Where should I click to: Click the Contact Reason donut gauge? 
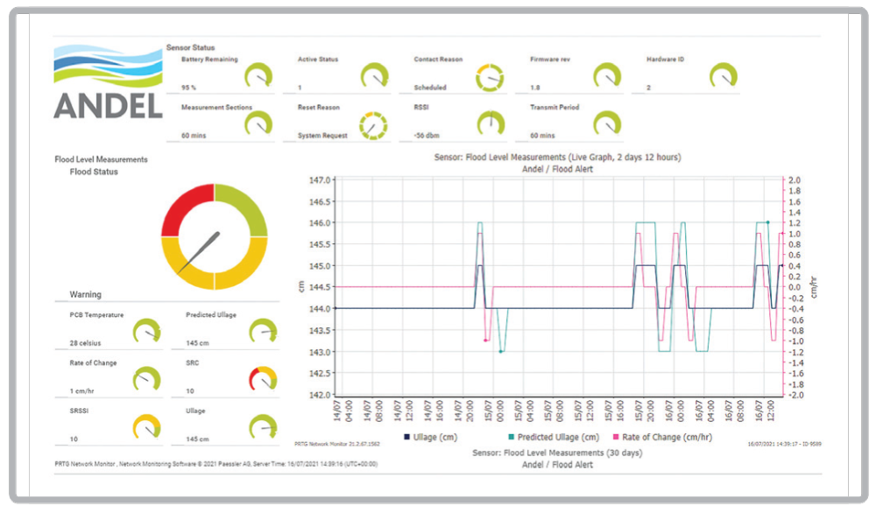pos(490,77)
